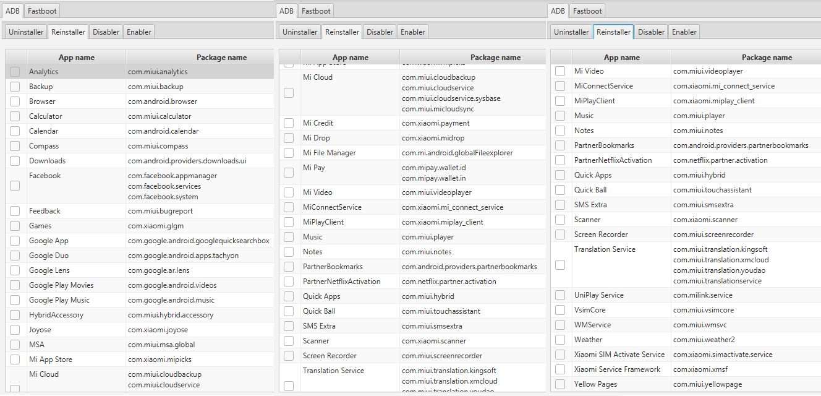Select the Games checkbox
Screen dimensions: 821x396
(15, 226)
